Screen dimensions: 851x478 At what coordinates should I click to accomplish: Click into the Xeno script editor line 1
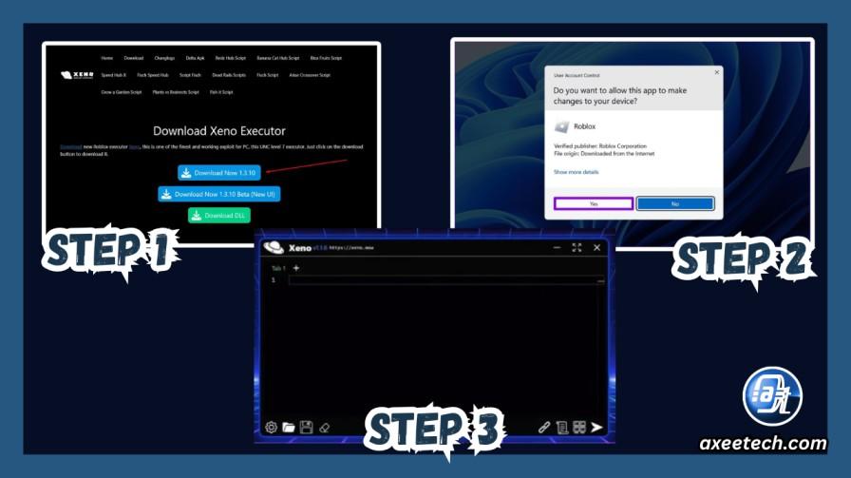pos(446,280)
